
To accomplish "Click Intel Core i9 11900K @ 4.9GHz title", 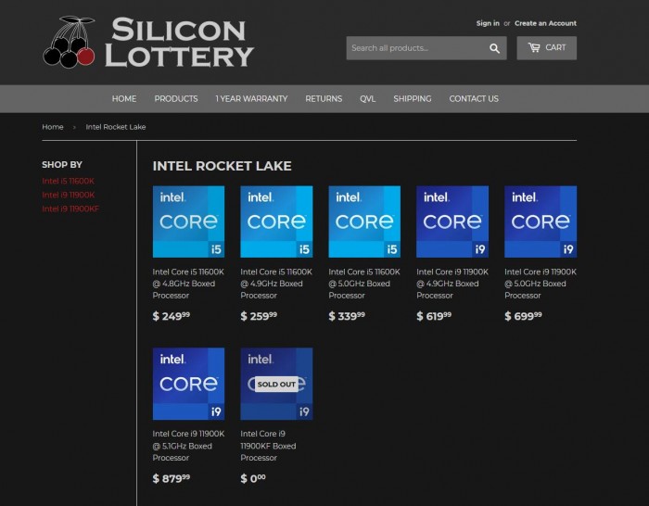I will pyautogui.click(x=452, y=284).
